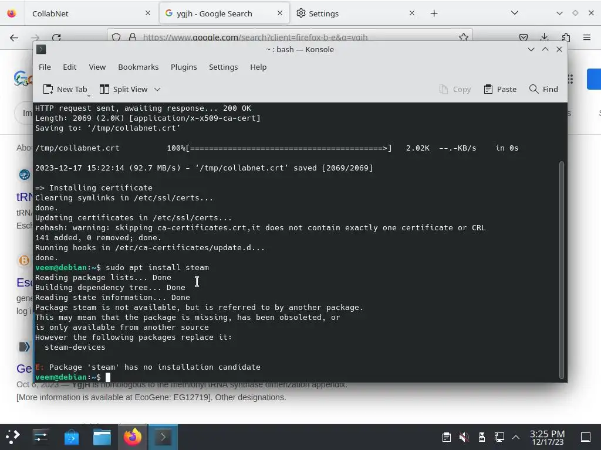Open the Settings menu in Konsole
The width and height of the screenshot is (601, 450).
point(223,67)
